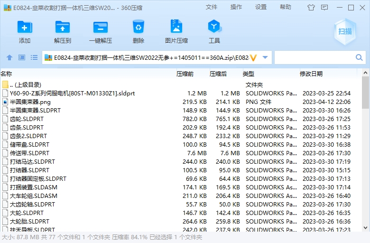This screenshot has width=370, height=243.
Task: Switch to list view icon
Action: (x=34, y=57)
